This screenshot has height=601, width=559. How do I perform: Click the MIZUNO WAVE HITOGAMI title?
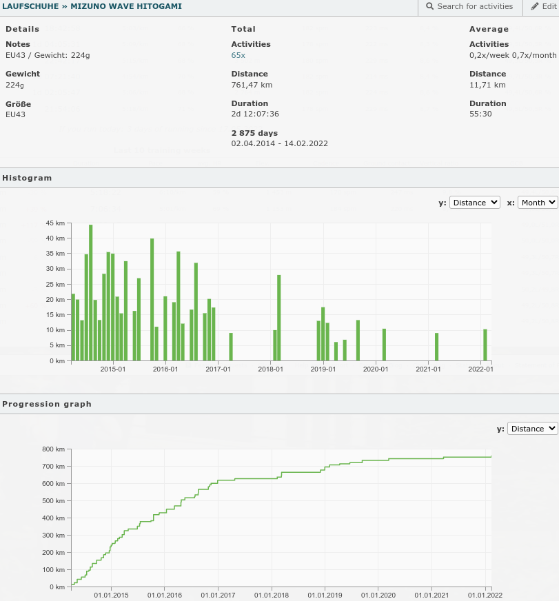pyautogui.click(x=126, y=6)
